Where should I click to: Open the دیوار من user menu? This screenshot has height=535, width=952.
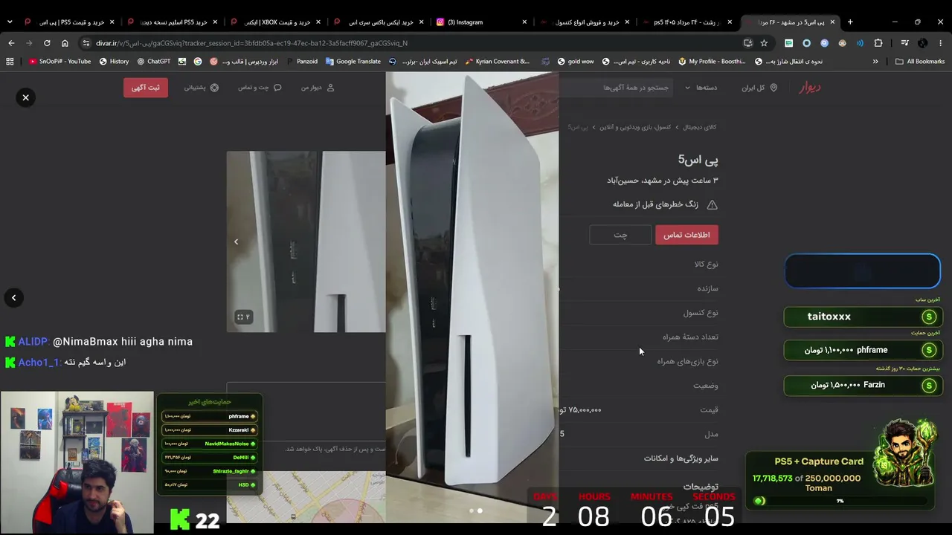coord(318,88)
